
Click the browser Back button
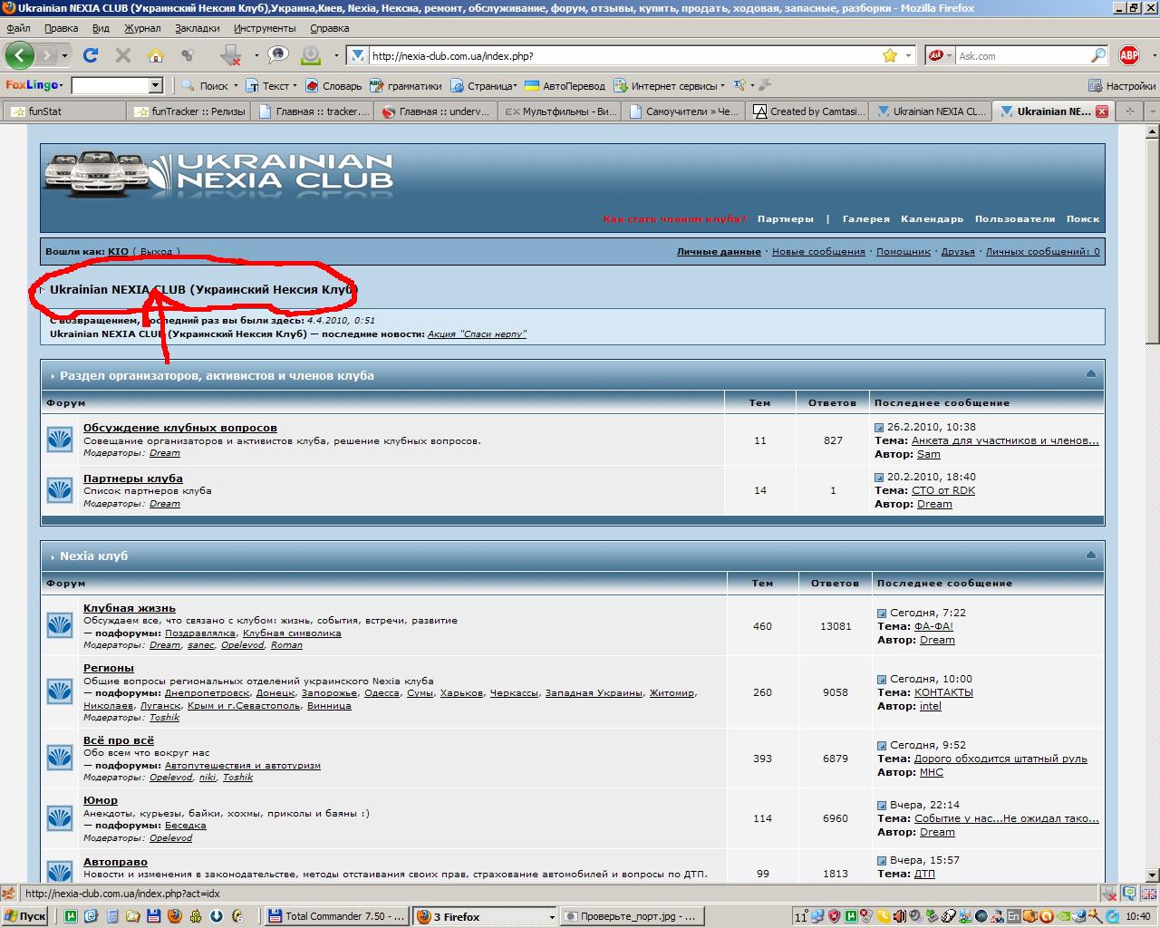coord(20,55)
